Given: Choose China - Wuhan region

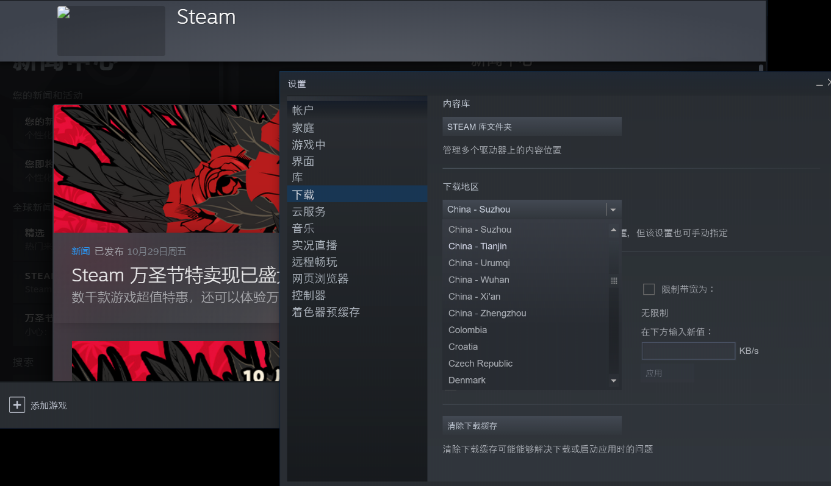Looking at the screenshot, I should [x=525, y=280].
